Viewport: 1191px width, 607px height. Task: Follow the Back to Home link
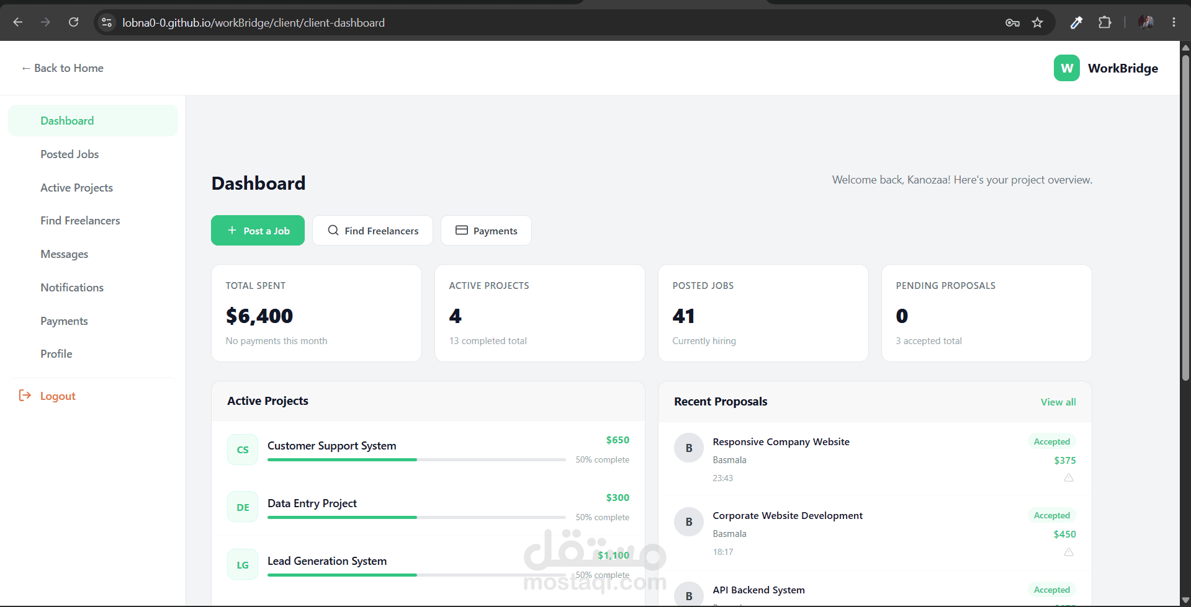[x=63, y=68]
